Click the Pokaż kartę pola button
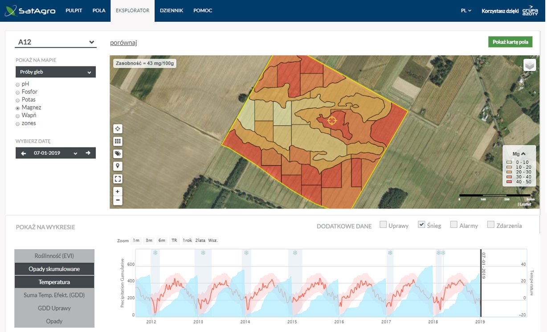547x332 pixels. click(x=510, y=42)
